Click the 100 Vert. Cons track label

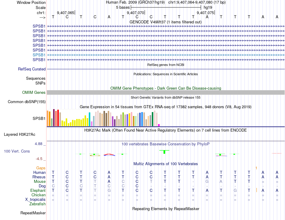coord(17,151)
